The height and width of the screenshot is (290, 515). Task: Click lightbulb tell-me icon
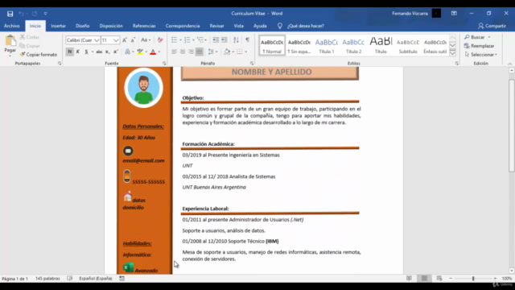(x=279, y=26)
